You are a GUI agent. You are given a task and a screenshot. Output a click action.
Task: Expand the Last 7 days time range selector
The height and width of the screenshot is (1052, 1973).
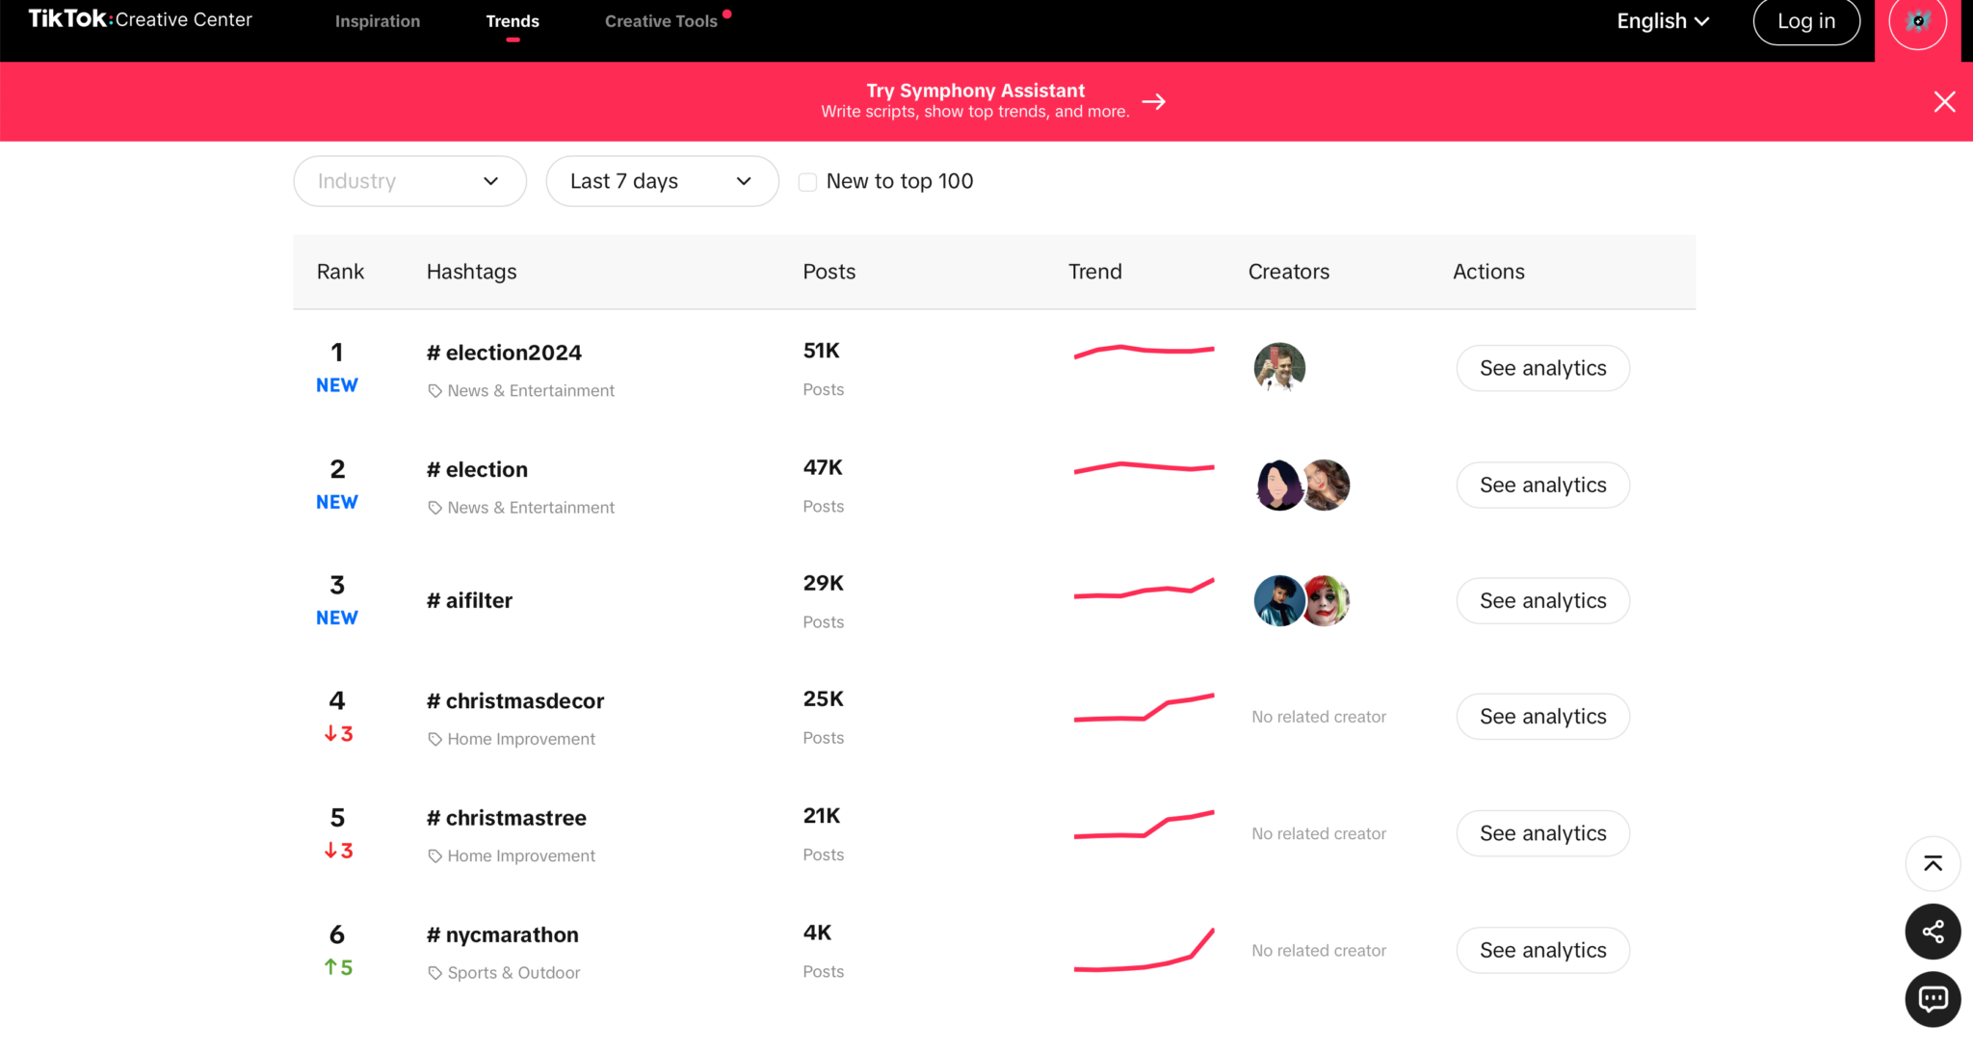tap(662, 181)
